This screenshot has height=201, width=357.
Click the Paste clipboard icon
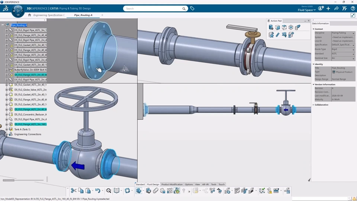click(x=88, y=191)
